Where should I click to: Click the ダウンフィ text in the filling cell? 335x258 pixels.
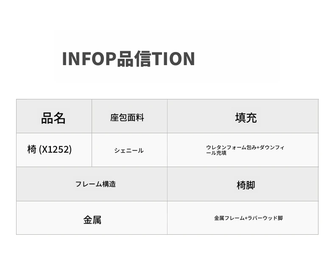point(271,148)
